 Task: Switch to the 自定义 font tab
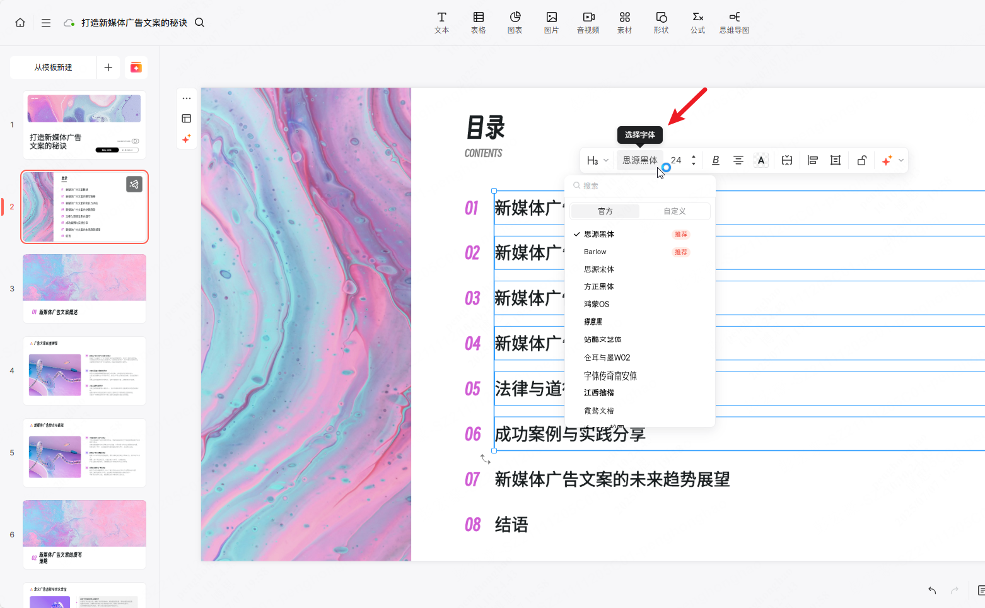tap(675, 211)
